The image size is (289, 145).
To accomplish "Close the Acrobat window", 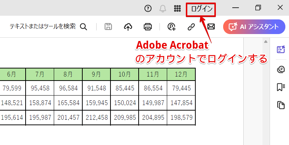I will pyautogui.click(x=280, y=8).
